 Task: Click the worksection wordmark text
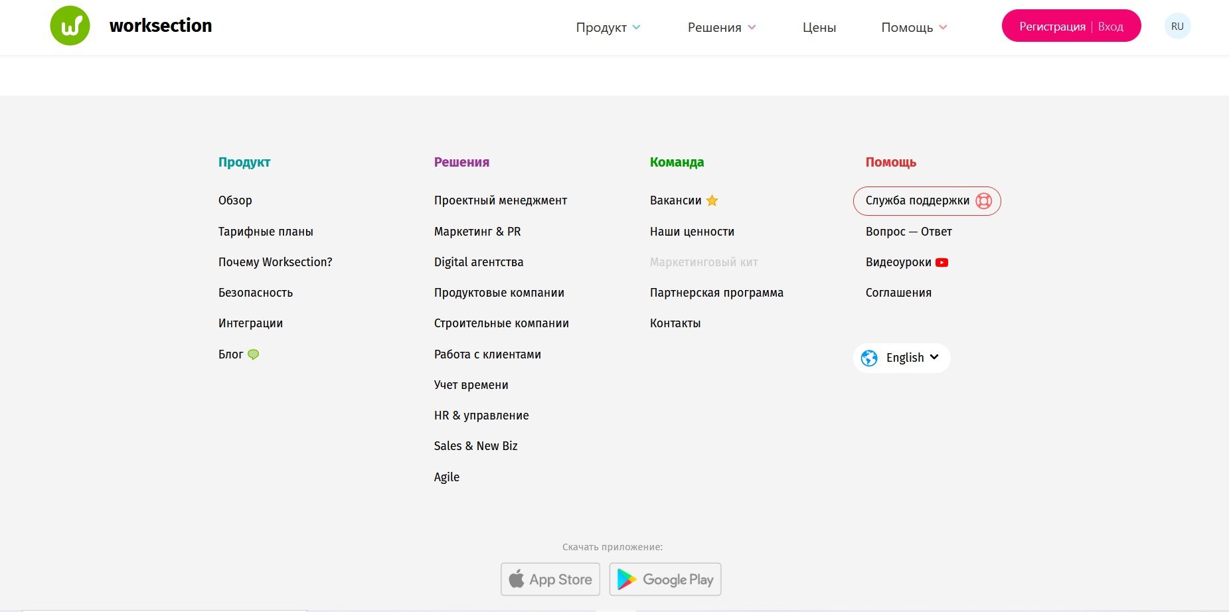(x=161, y=26)
